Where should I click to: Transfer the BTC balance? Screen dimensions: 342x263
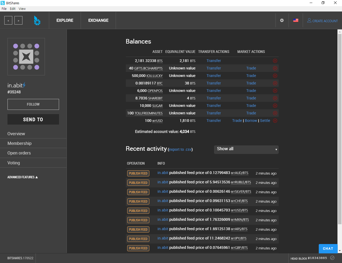[214, 83]
